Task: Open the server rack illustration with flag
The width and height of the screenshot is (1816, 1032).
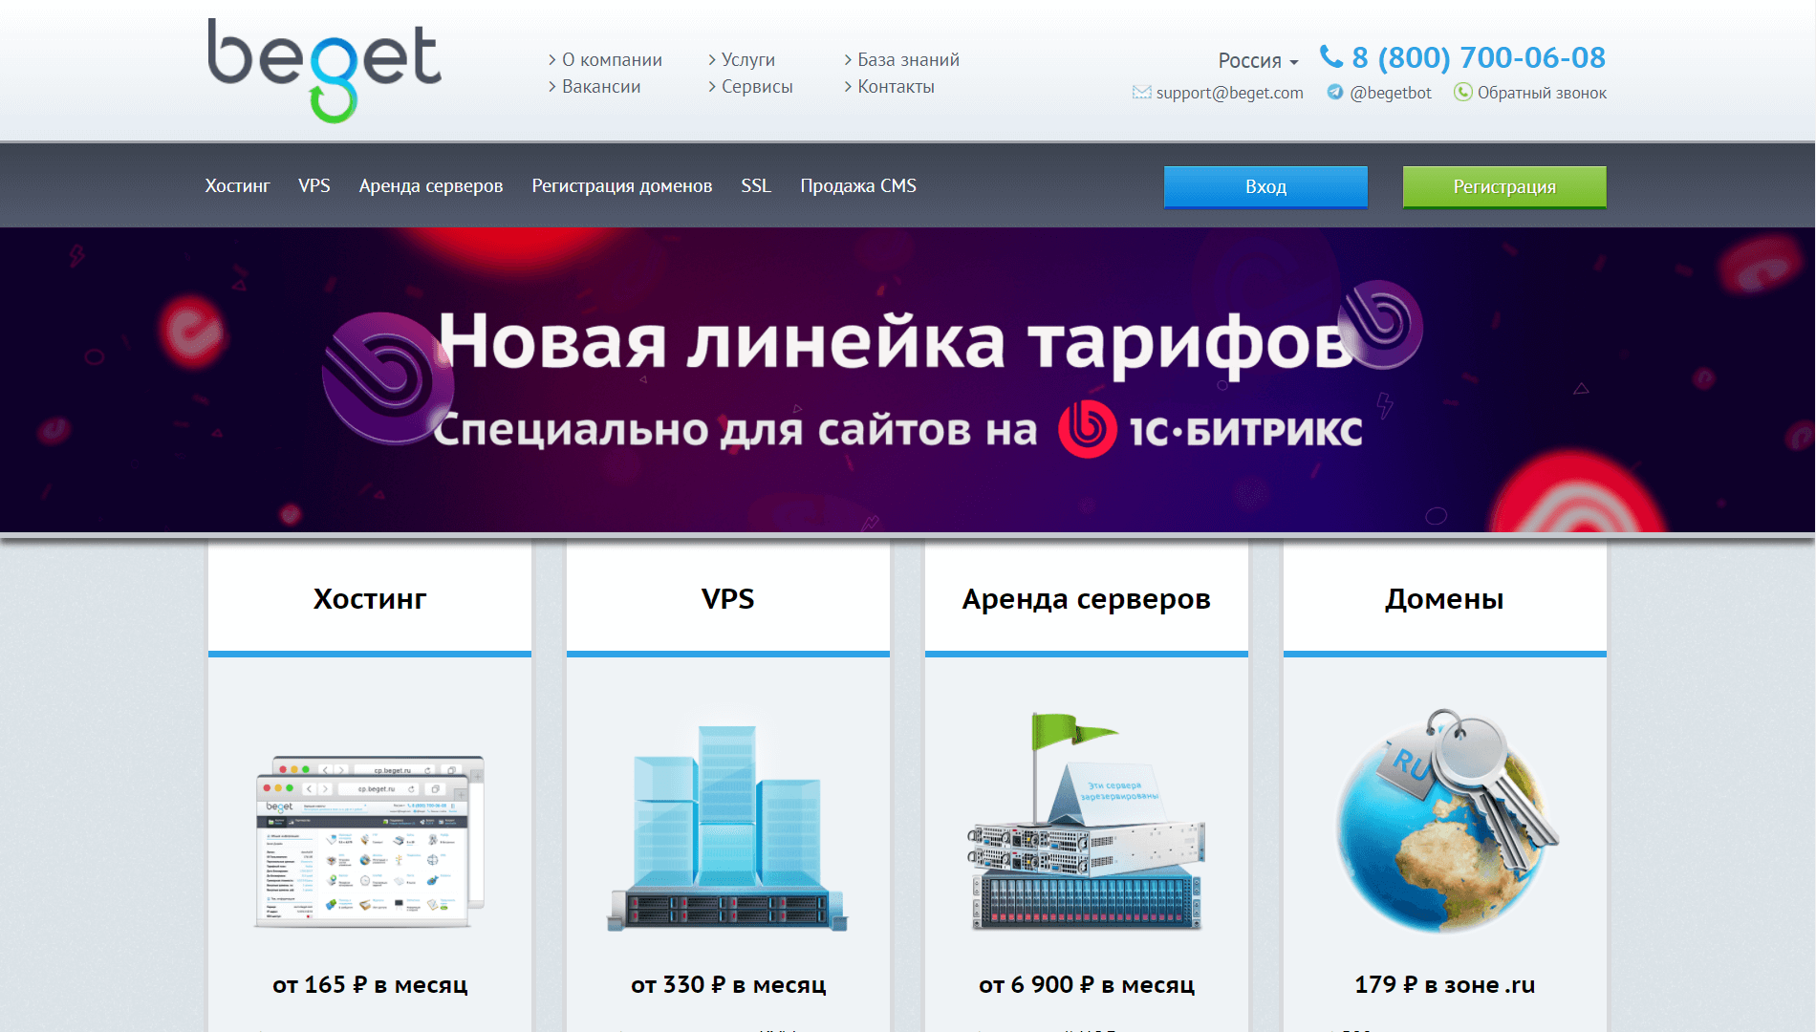Action: (1087, 822)
